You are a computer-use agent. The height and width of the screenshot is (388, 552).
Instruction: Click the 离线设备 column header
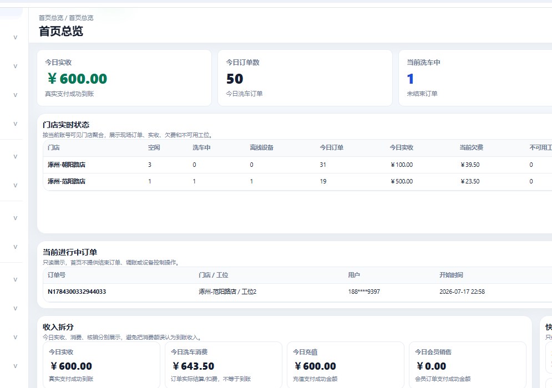(x=261, y=147)
